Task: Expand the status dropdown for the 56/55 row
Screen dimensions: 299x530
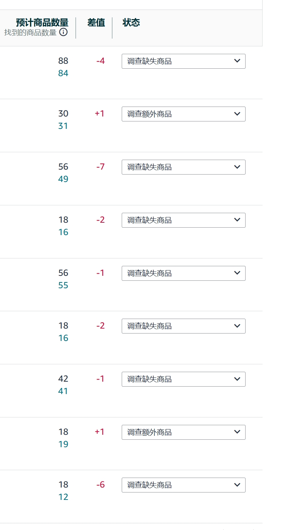Action: [x=183, y=273]
